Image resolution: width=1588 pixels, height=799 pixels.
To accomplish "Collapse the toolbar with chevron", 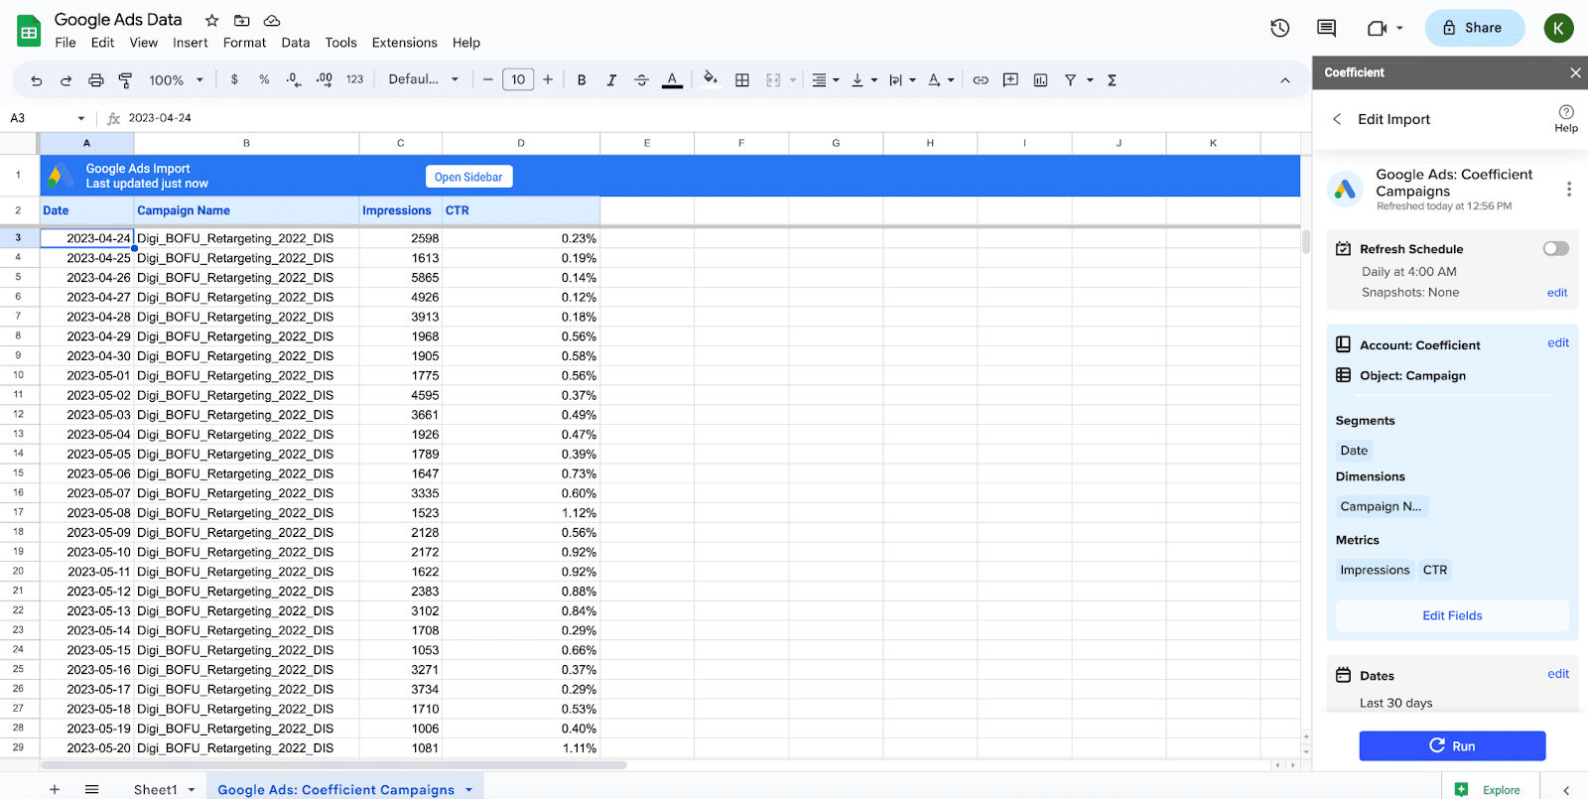I will point(1285,80).
